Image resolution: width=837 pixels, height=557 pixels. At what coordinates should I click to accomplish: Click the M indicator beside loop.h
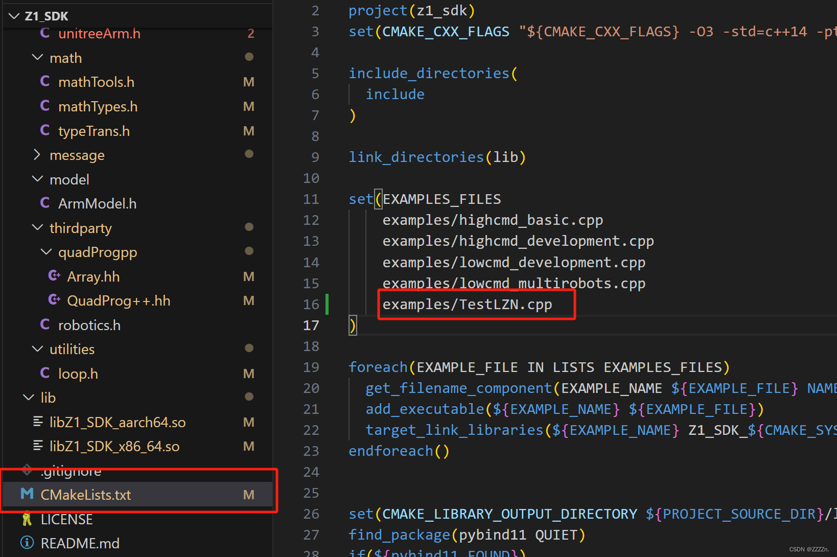point(249,373)
